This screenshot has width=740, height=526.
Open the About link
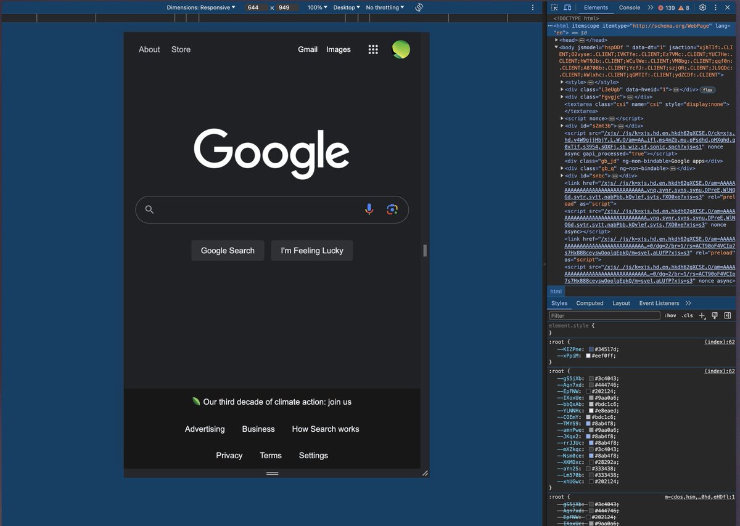pyautogui.click(x=149, y=49)
